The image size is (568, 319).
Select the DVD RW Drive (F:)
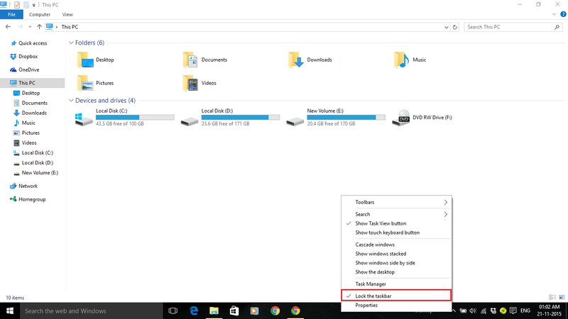pos(422,118)
